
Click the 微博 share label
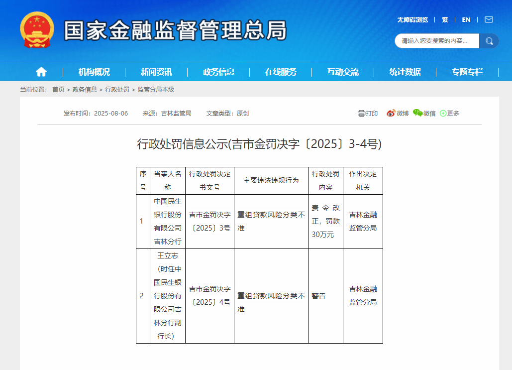(x=403, y=114)
